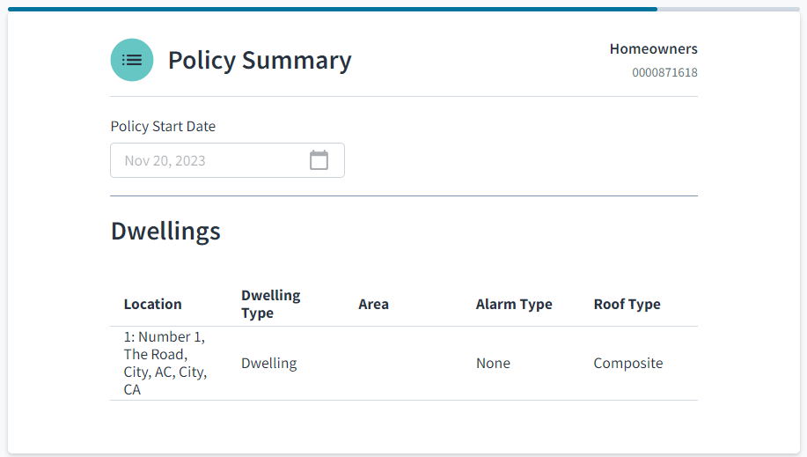Click the Area column header
807x457 pixels.
click(373, 304)
